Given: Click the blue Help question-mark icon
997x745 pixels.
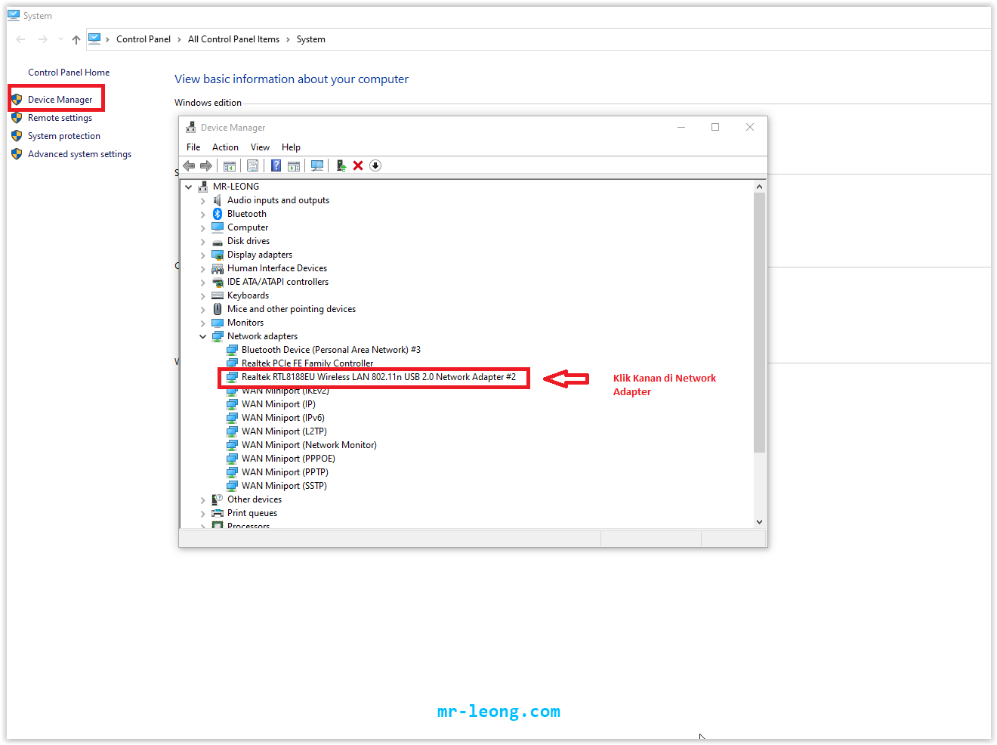Looking at the screenshot, I should coord(276,165).
